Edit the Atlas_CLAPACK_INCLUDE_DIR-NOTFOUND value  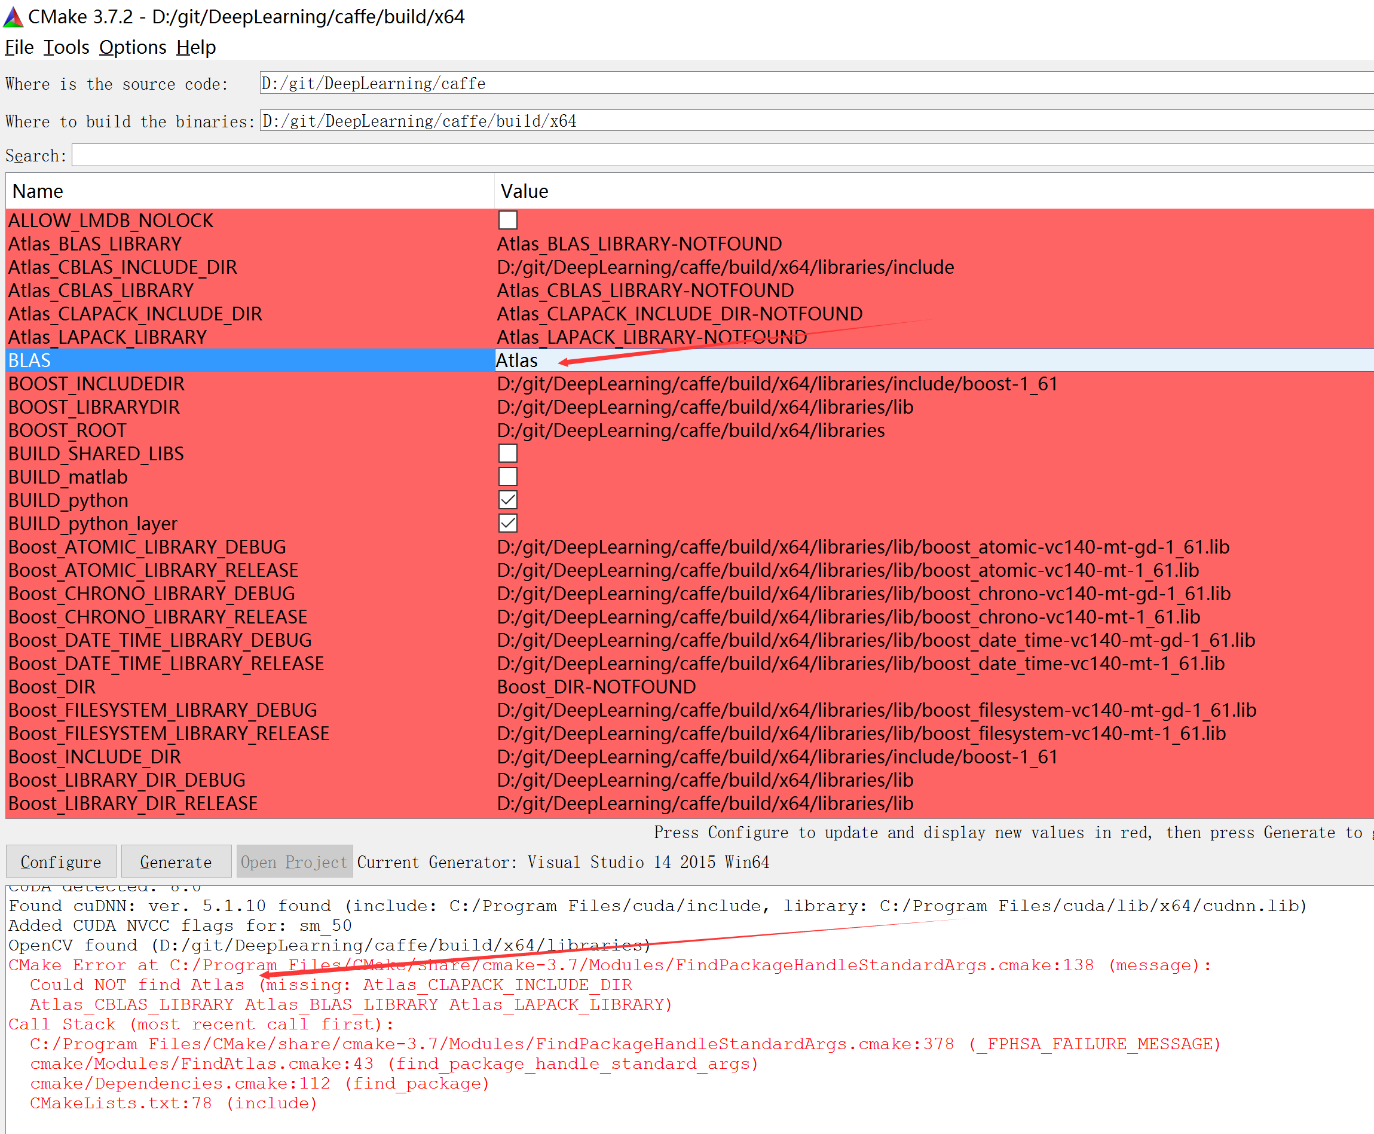pos(934,314)
